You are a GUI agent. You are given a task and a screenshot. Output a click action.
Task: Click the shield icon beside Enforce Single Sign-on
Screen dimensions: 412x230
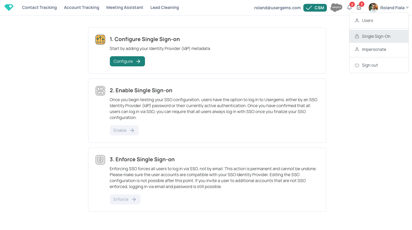[100, 160]
